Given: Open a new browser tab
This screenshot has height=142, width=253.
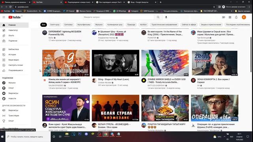Looking at the screenshot, I should 160,2.
